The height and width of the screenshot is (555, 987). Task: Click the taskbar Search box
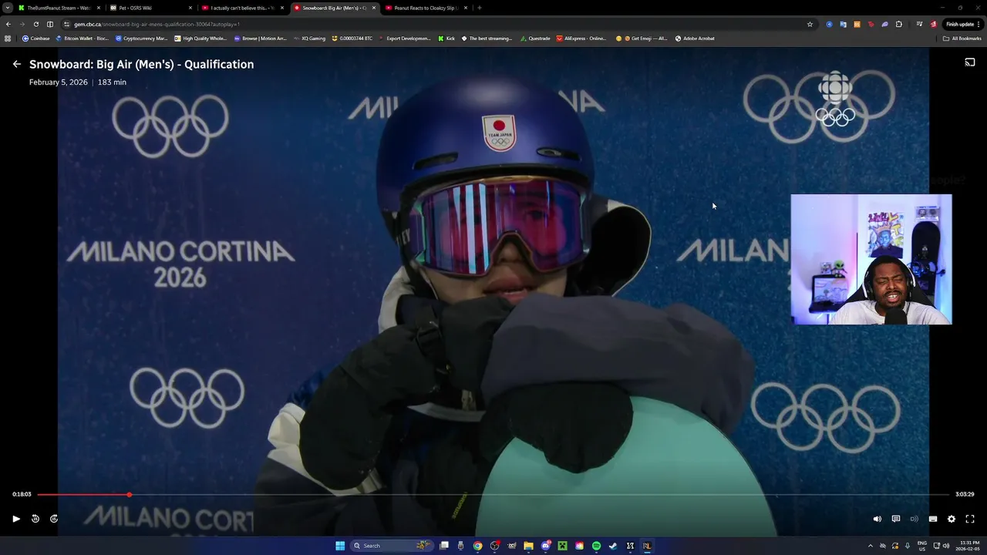pos(393,546)
